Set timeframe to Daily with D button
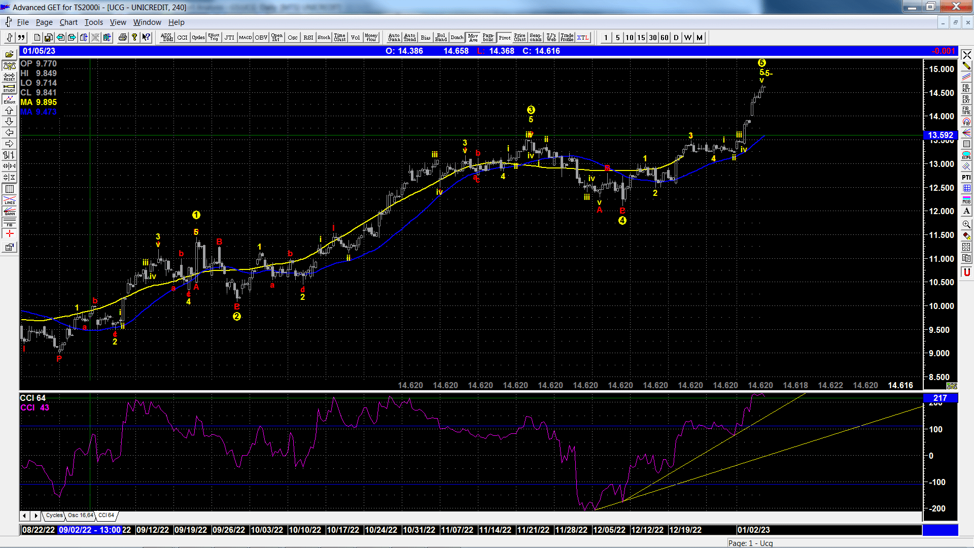The height and width of the screenshot is (548, 974). click(676, 38)
